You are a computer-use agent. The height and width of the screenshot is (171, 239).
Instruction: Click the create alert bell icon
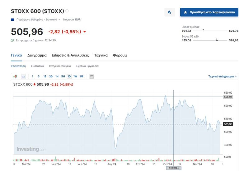coord(170,12)
